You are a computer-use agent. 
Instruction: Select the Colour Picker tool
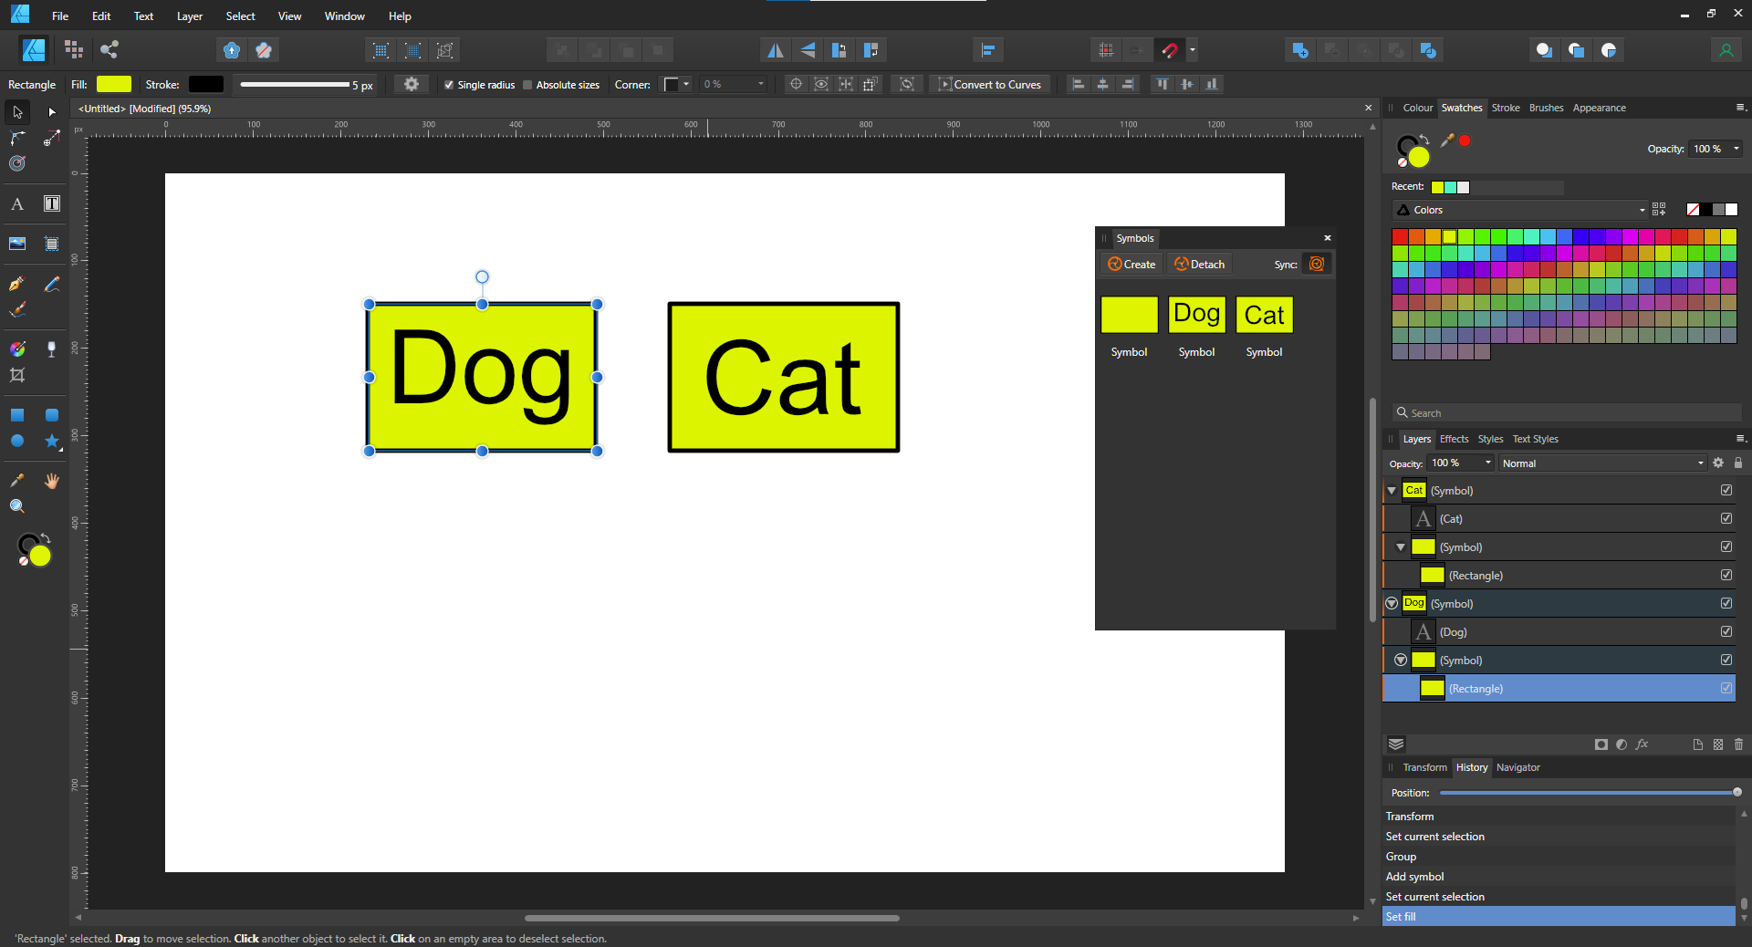tap(17, 480)
